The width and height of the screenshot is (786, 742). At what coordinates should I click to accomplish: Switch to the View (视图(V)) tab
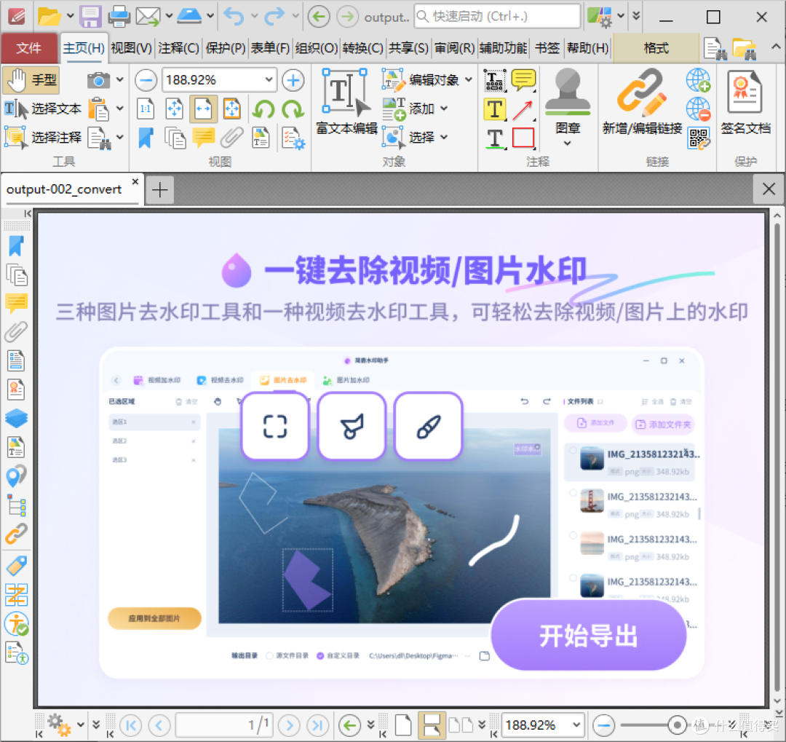[x=131, y=48]
